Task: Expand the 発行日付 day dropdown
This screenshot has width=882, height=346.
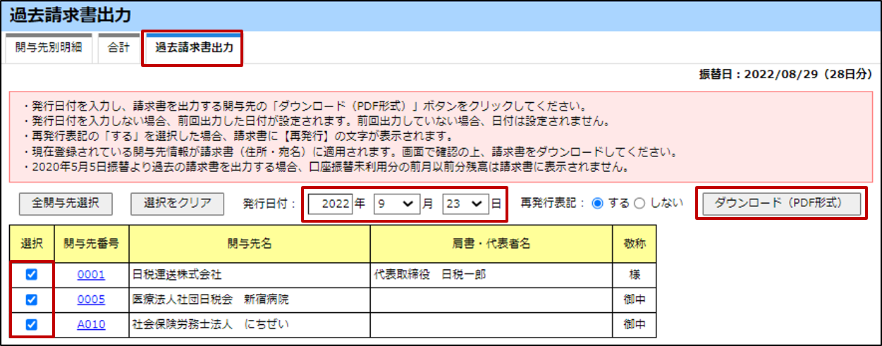Action: 465,204
